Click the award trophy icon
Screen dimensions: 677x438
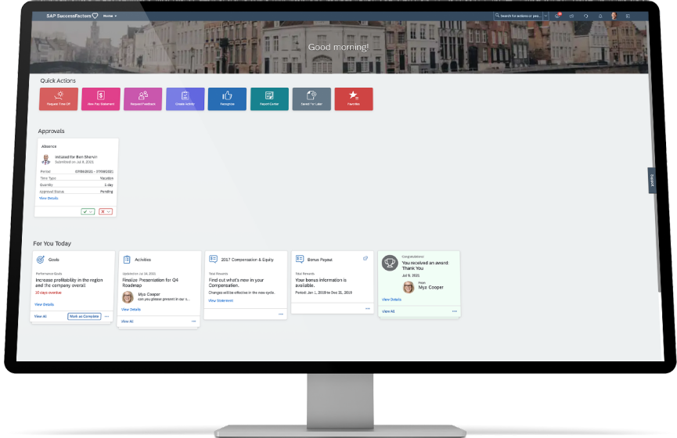[390, 263]
